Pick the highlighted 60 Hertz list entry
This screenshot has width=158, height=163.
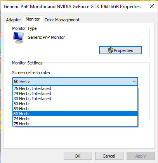(x=75, y=114)
